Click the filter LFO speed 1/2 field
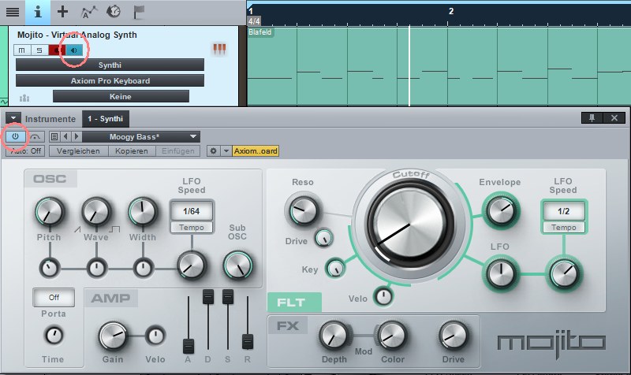The width and height of the screenshot is (631, 375). pyautogui.click(x=564, y=211)
